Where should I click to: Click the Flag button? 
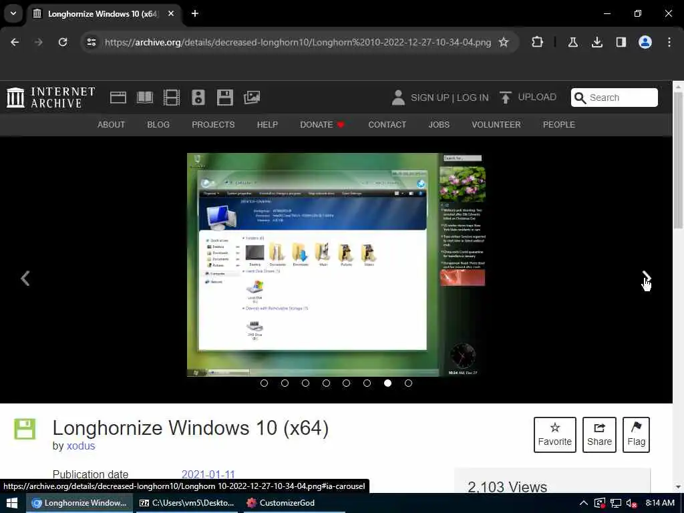point(636,434)
